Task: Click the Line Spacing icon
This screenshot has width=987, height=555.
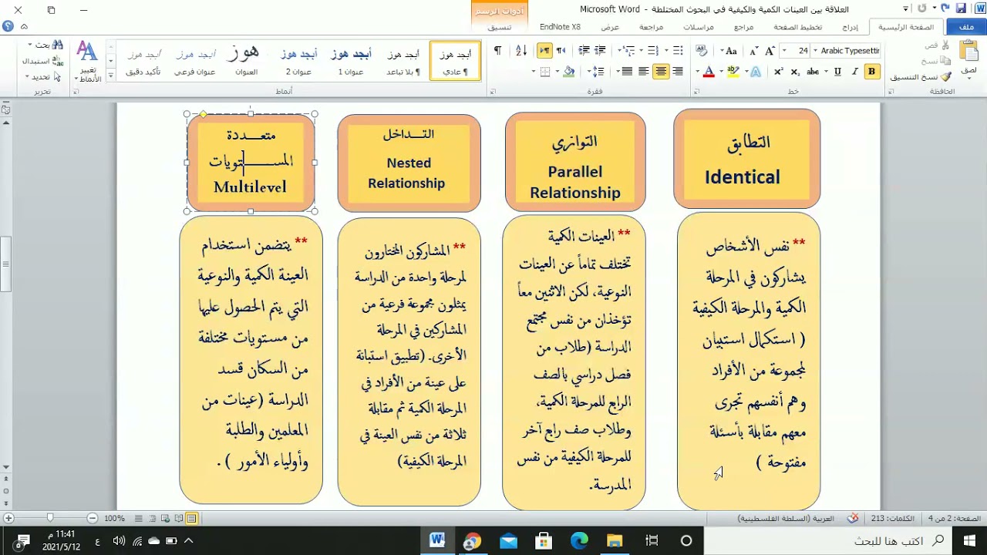Action: click(x=598, y=72)
